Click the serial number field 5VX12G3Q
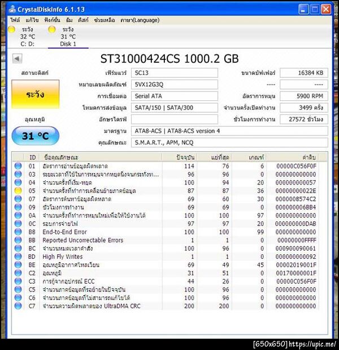This screenshot has height=350, width=339. click(x=175, y=84)
